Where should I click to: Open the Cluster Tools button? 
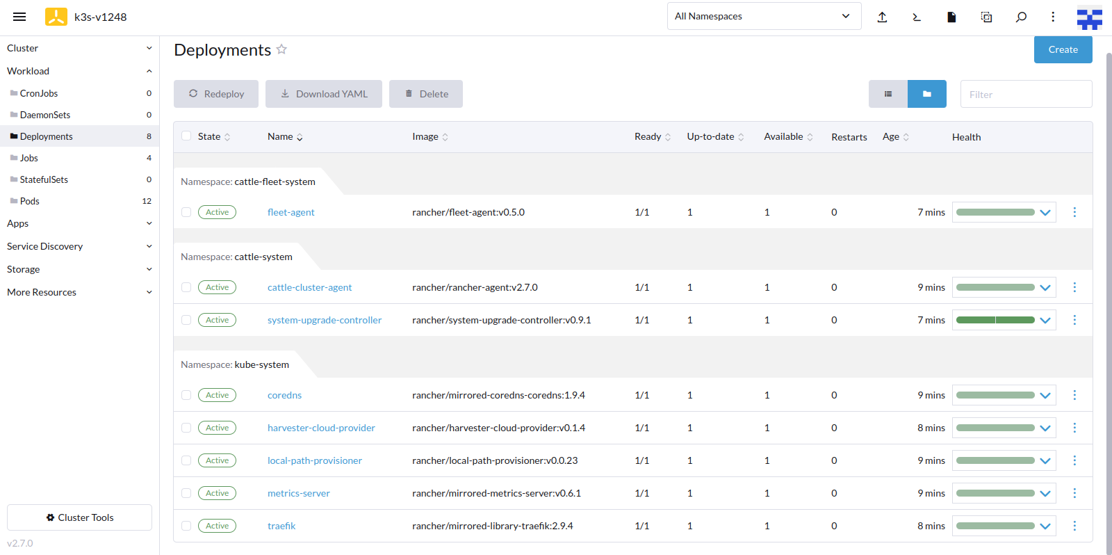pyautogui.click(x=79, y=517)
